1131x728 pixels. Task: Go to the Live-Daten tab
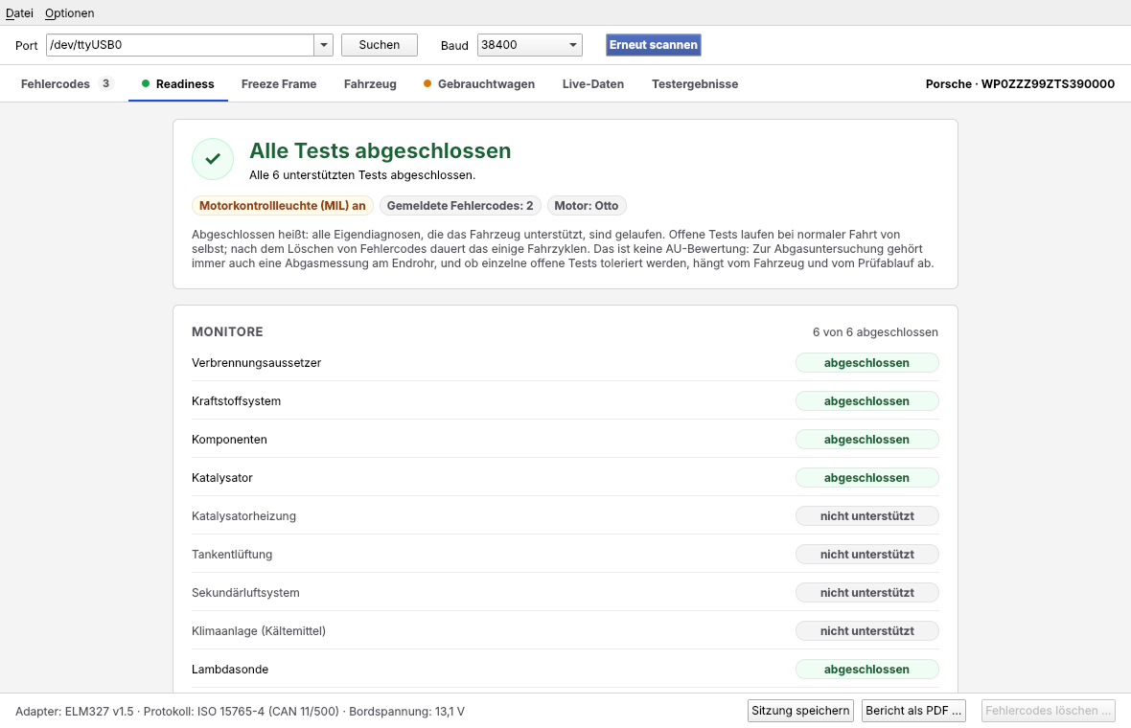click(x=593, y=83)
